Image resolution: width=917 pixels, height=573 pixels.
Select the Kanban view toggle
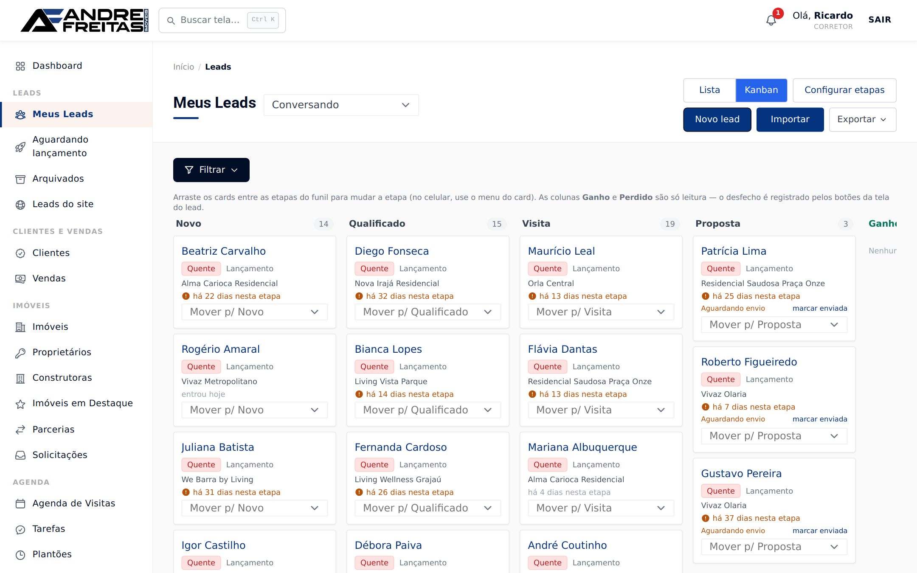[x=761, y=90]
